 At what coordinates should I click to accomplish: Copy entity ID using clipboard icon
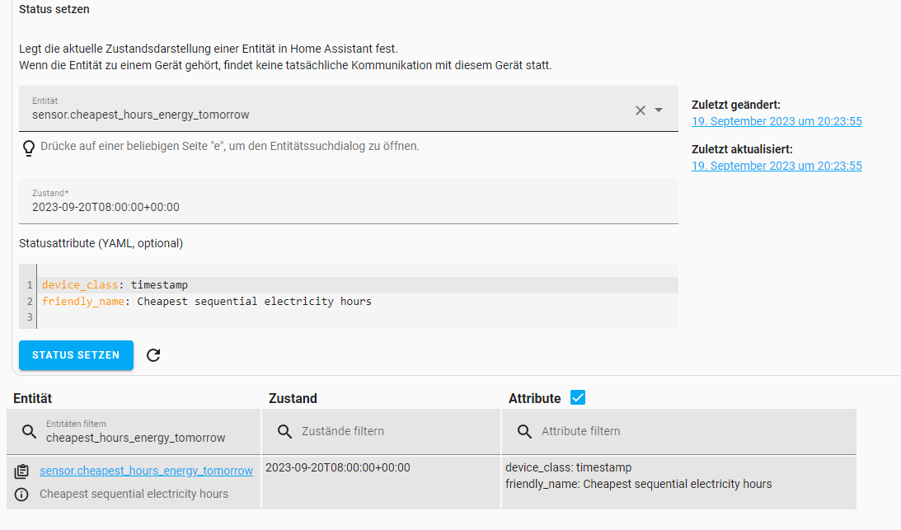coord(21,471)
